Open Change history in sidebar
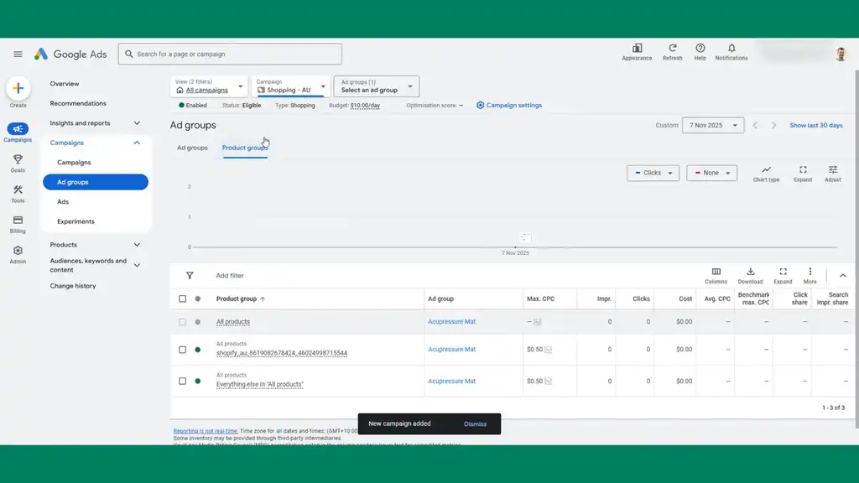This screenshot has width=859, height=483. (73, 286)
